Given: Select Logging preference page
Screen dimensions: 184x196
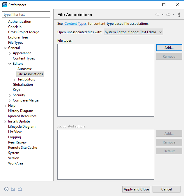Looking at the screenshot, I should tap(15, 137).
